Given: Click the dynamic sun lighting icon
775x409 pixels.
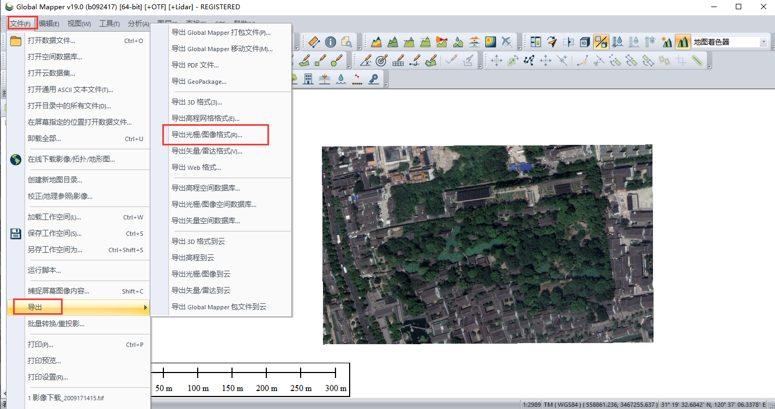Looking at the screenshot, I should pyautogui.click(x=666, y=42).
